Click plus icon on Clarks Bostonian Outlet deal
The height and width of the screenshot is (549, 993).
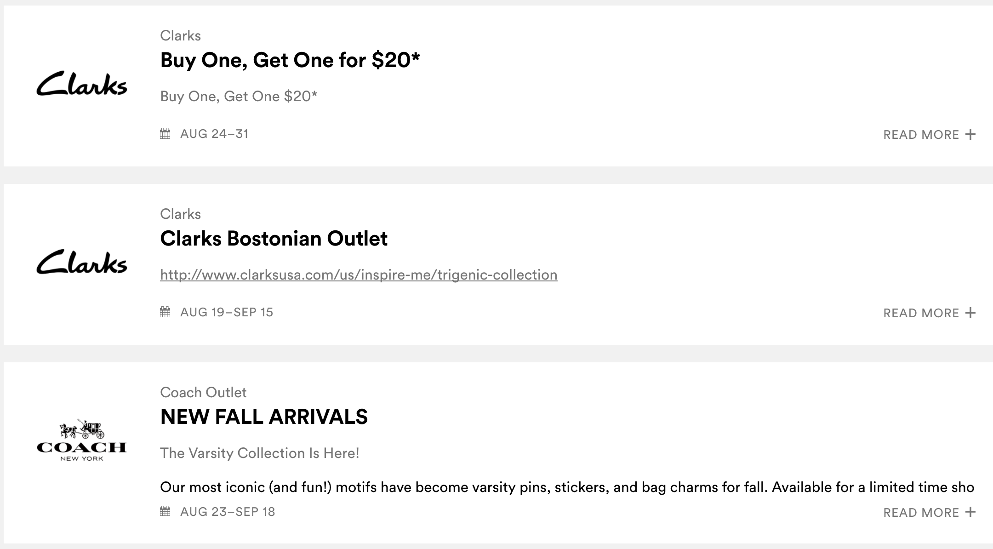click(970, 313)
